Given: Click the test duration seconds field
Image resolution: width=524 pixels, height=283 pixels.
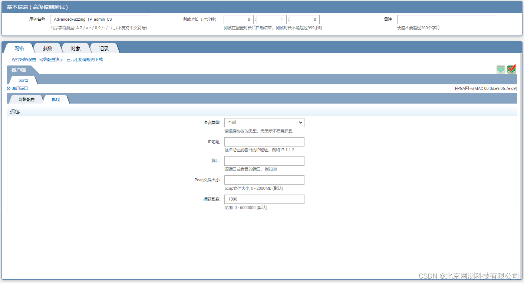Looking at the screenshot, I should tap(304, 19).
